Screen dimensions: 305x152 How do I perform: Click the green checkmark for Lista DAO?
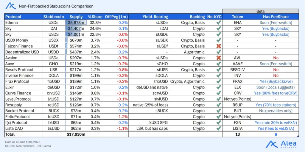(x=219, y=129)
